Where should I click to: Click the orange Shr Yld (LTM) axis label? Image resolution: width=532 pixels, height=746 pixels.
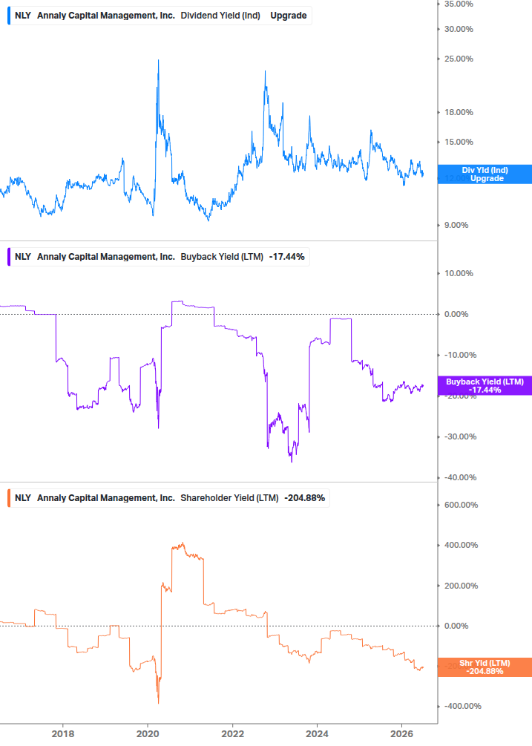(485, 667)
